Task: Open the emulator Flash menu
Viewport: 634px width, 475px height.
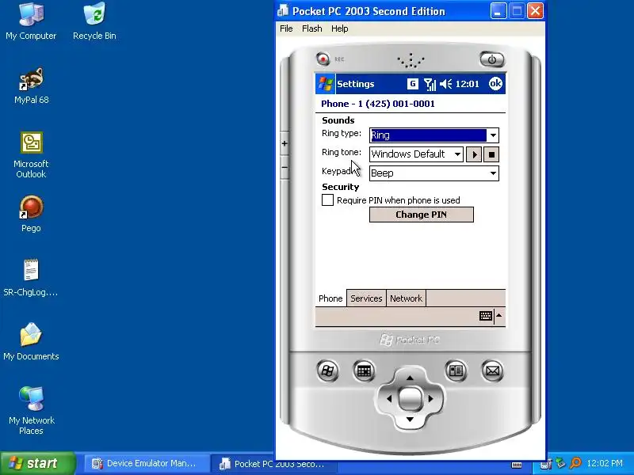Action: (312, 28)
